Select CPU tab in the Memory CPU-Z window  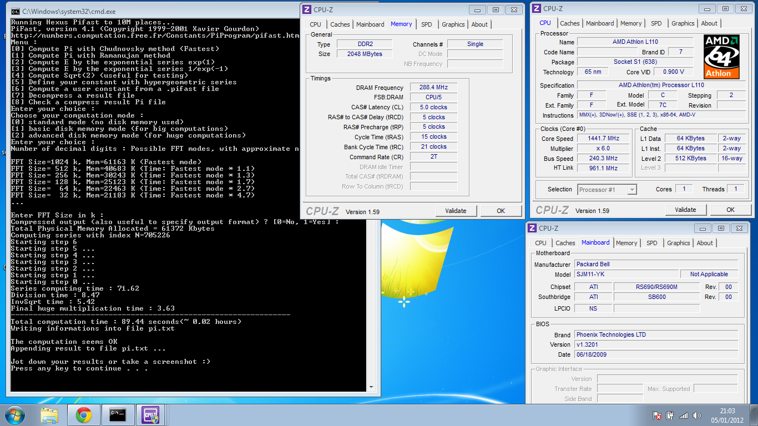coord(315,24)
